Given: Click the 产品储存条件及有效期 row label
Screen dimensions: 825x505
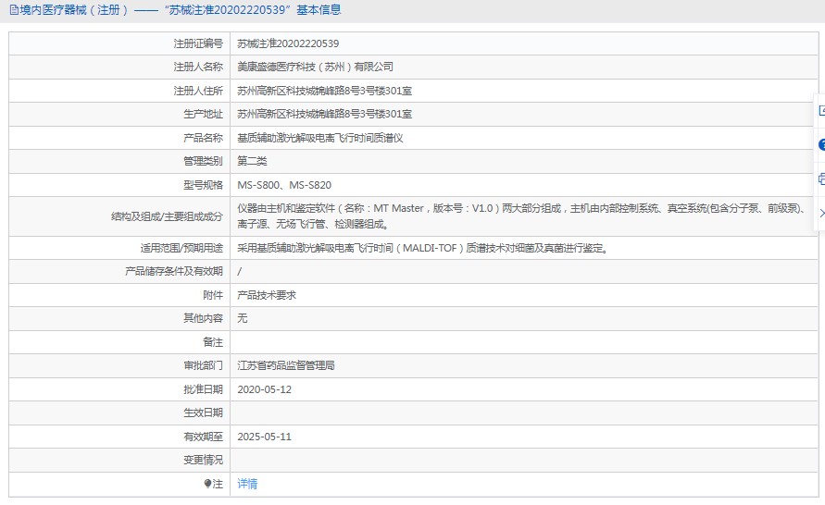Looking at the screenshot, I should point(174,271).
